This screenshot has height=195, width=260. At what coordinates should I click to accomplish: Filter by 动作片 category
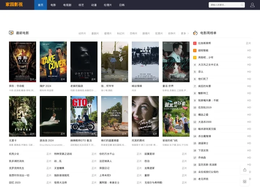tap(82, 34)
